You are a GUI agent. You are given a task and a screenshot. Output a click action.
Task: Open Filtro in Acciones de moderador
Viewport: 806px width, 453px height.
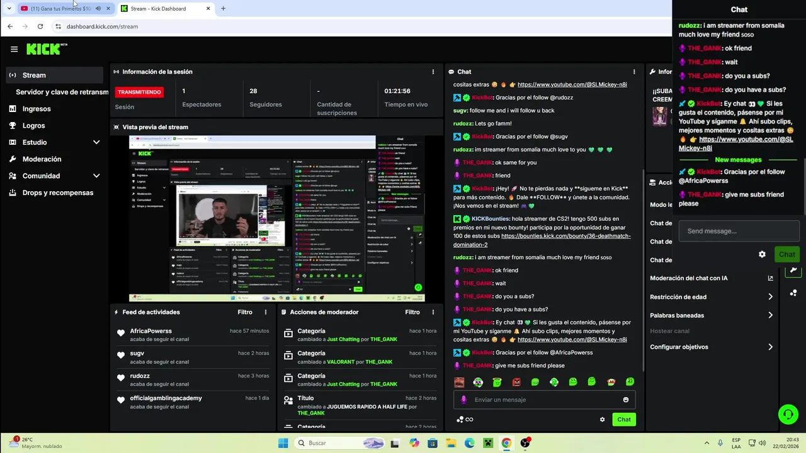click(x=412, y=312)
